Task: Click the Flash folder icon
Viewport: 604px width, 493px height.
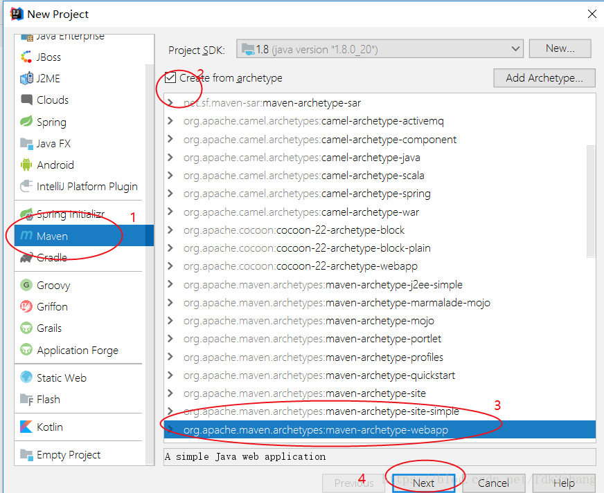Action: tap(26, 399)
